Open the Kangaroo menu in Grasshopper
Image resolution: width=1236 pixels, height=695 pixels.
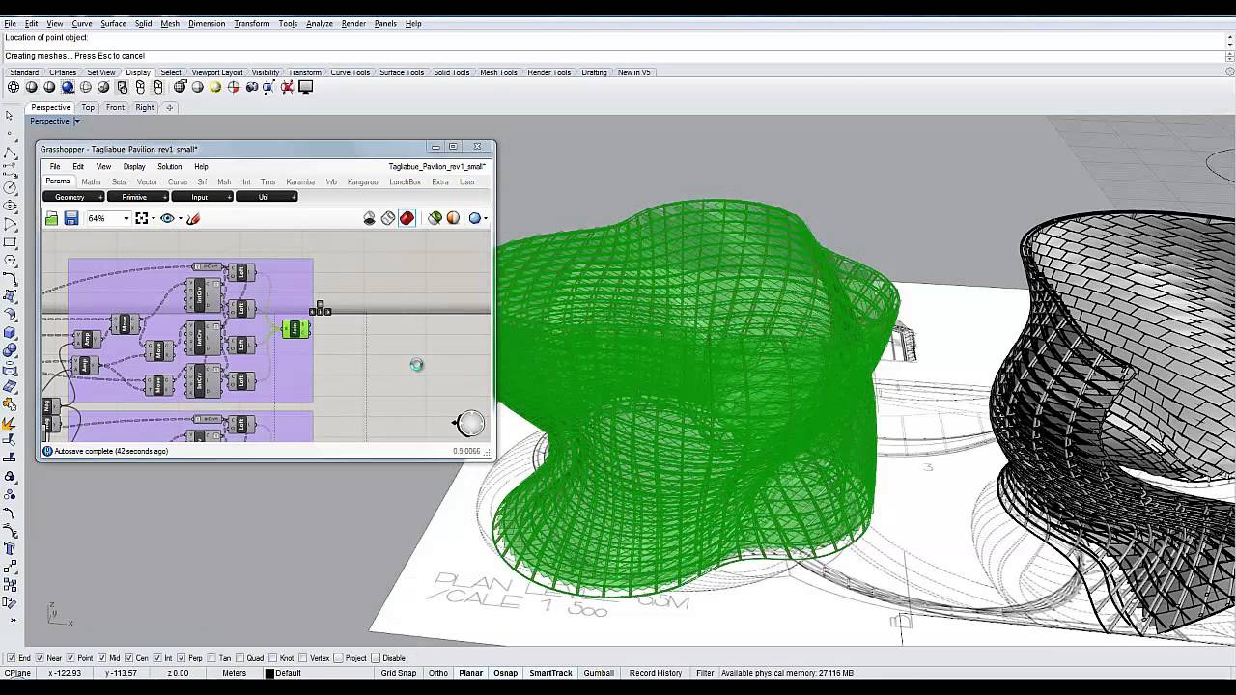(x=362, y=181)
